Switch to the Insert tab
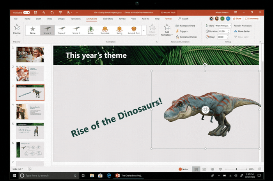Image resolution: width=273 pixels, height=181 pixels. click(39, 19)
